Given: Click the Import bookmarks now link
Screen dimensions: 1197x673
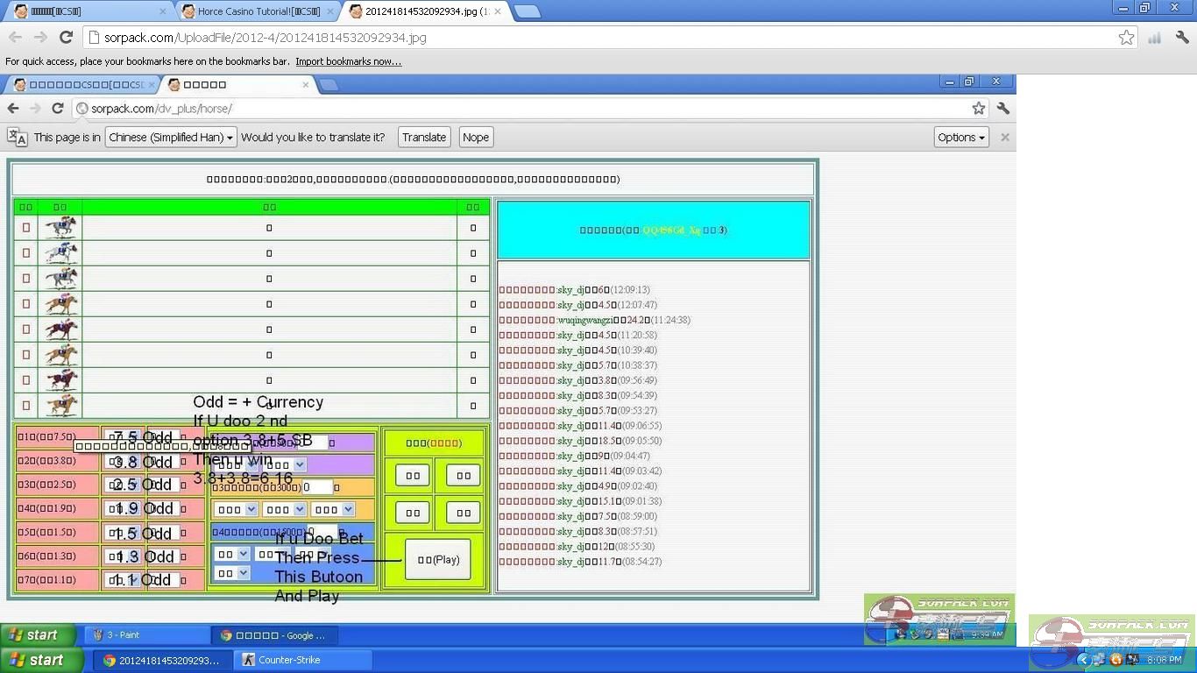Looking at the screenshot, I should 348,61.
